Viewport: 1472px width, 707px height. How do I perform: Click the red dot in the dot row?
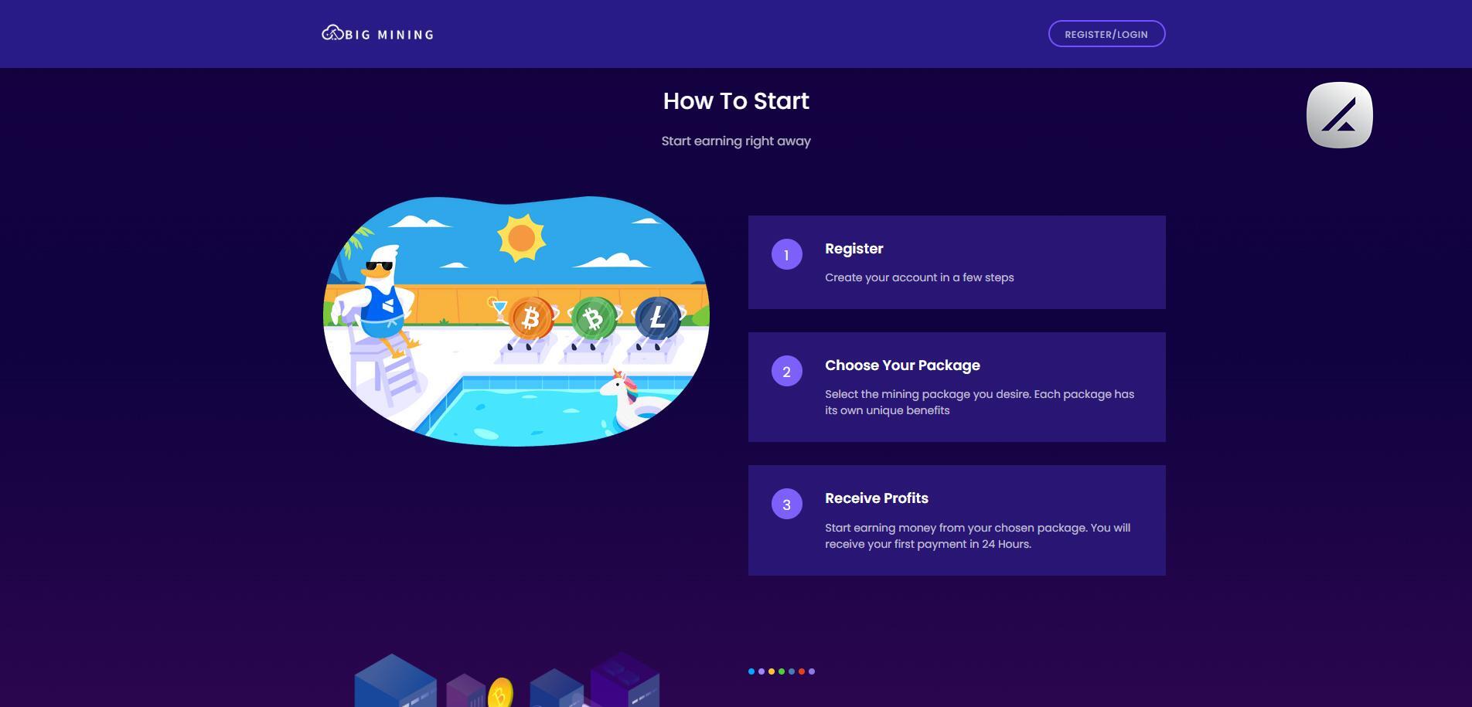click(x=802, y=671)
